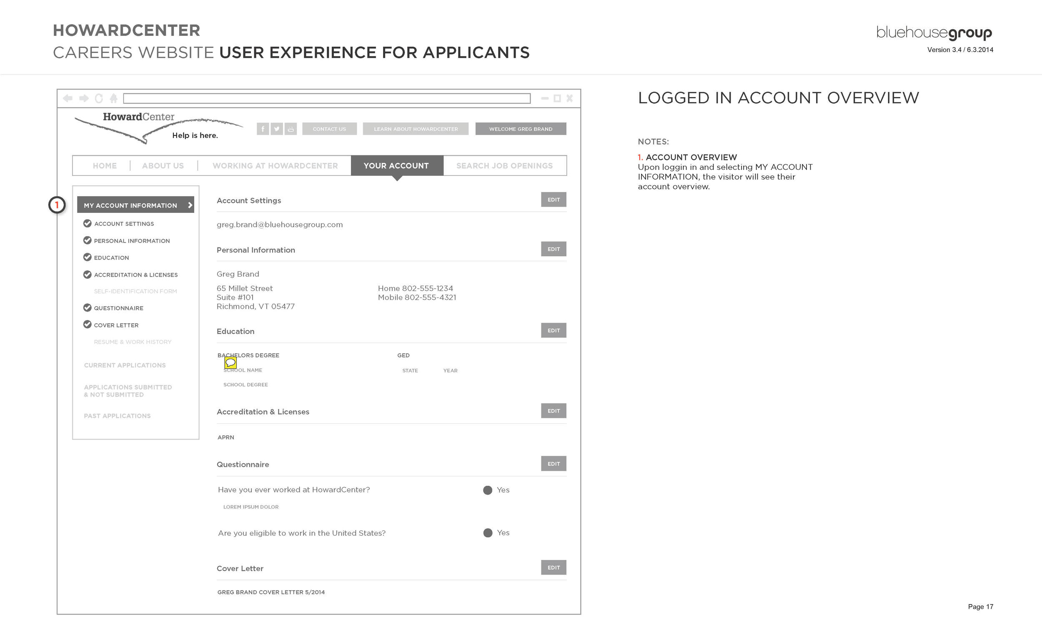1042x627 pixels.
Task: Open the SEARCH JOB OPENINGS tab
Action: 504,166
